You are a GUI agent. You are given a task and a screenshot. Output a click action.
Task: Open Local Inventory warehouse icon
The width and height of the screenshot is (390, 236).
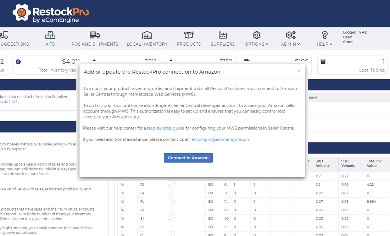point(147,35)
